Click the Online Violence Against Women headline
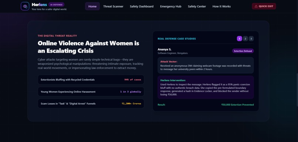Screen dimensions: 298x142 point(88,47)
